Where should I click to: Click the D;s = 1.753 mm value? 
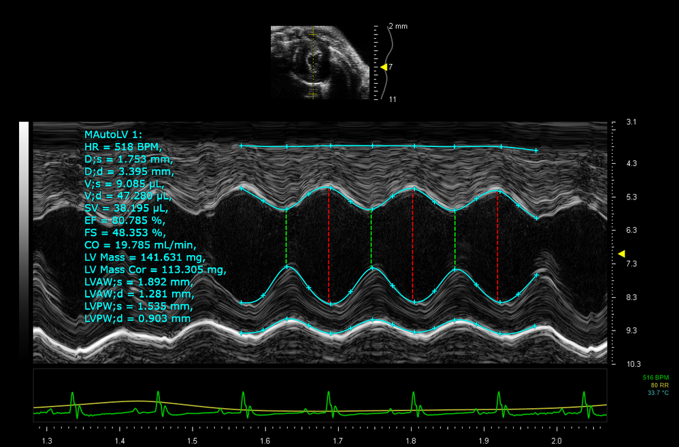[x=129, y=159]
